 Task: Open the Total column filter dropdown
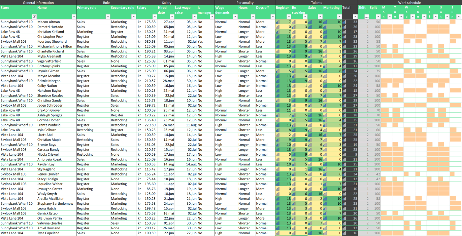coord(355,16)
